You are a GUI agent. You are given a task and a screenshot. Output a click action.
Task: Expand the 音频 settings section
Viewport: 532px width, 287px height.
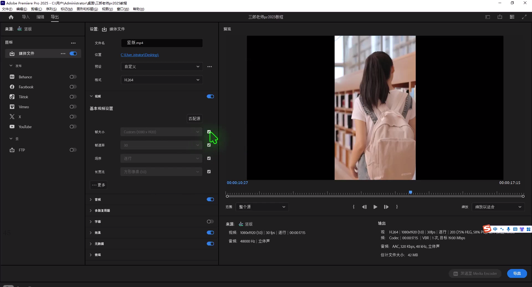pyautogui.click(x=91, y=200)
